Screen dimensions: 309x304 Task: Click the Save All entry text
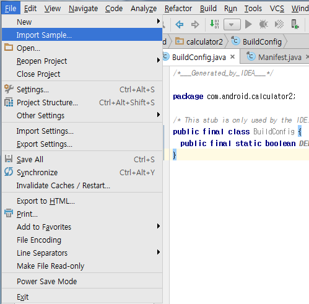click(30, 159)
